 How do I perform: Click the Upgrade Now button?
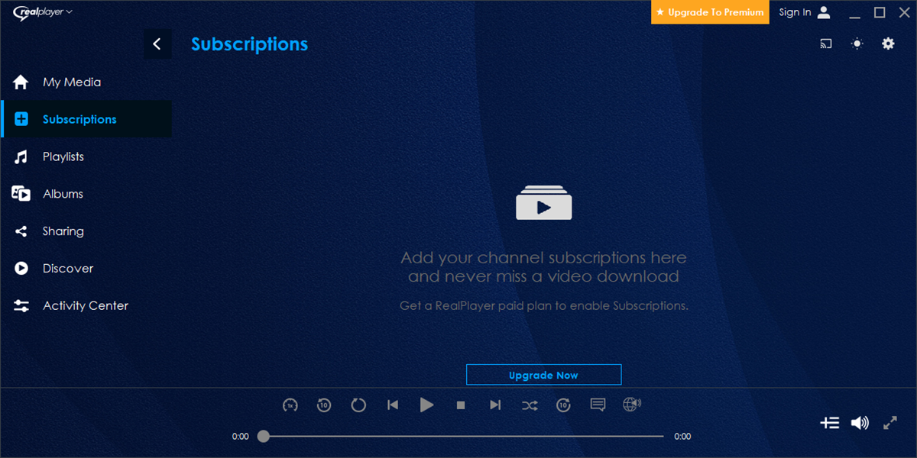point(543,374)
